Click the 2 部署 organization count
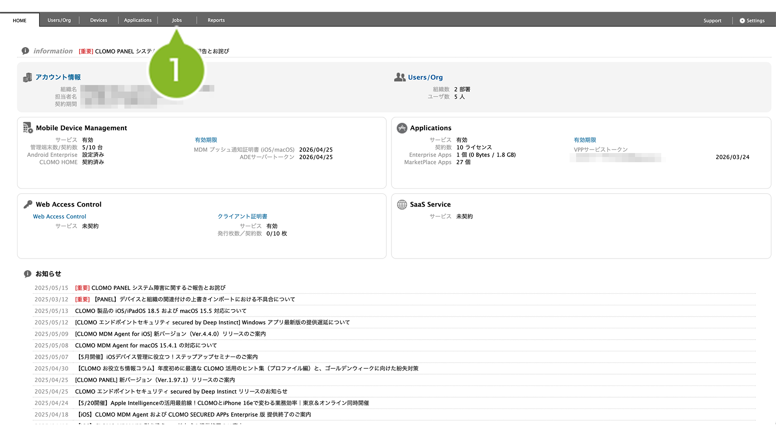This screenshot has height=436, width=776. pos(462,89)
